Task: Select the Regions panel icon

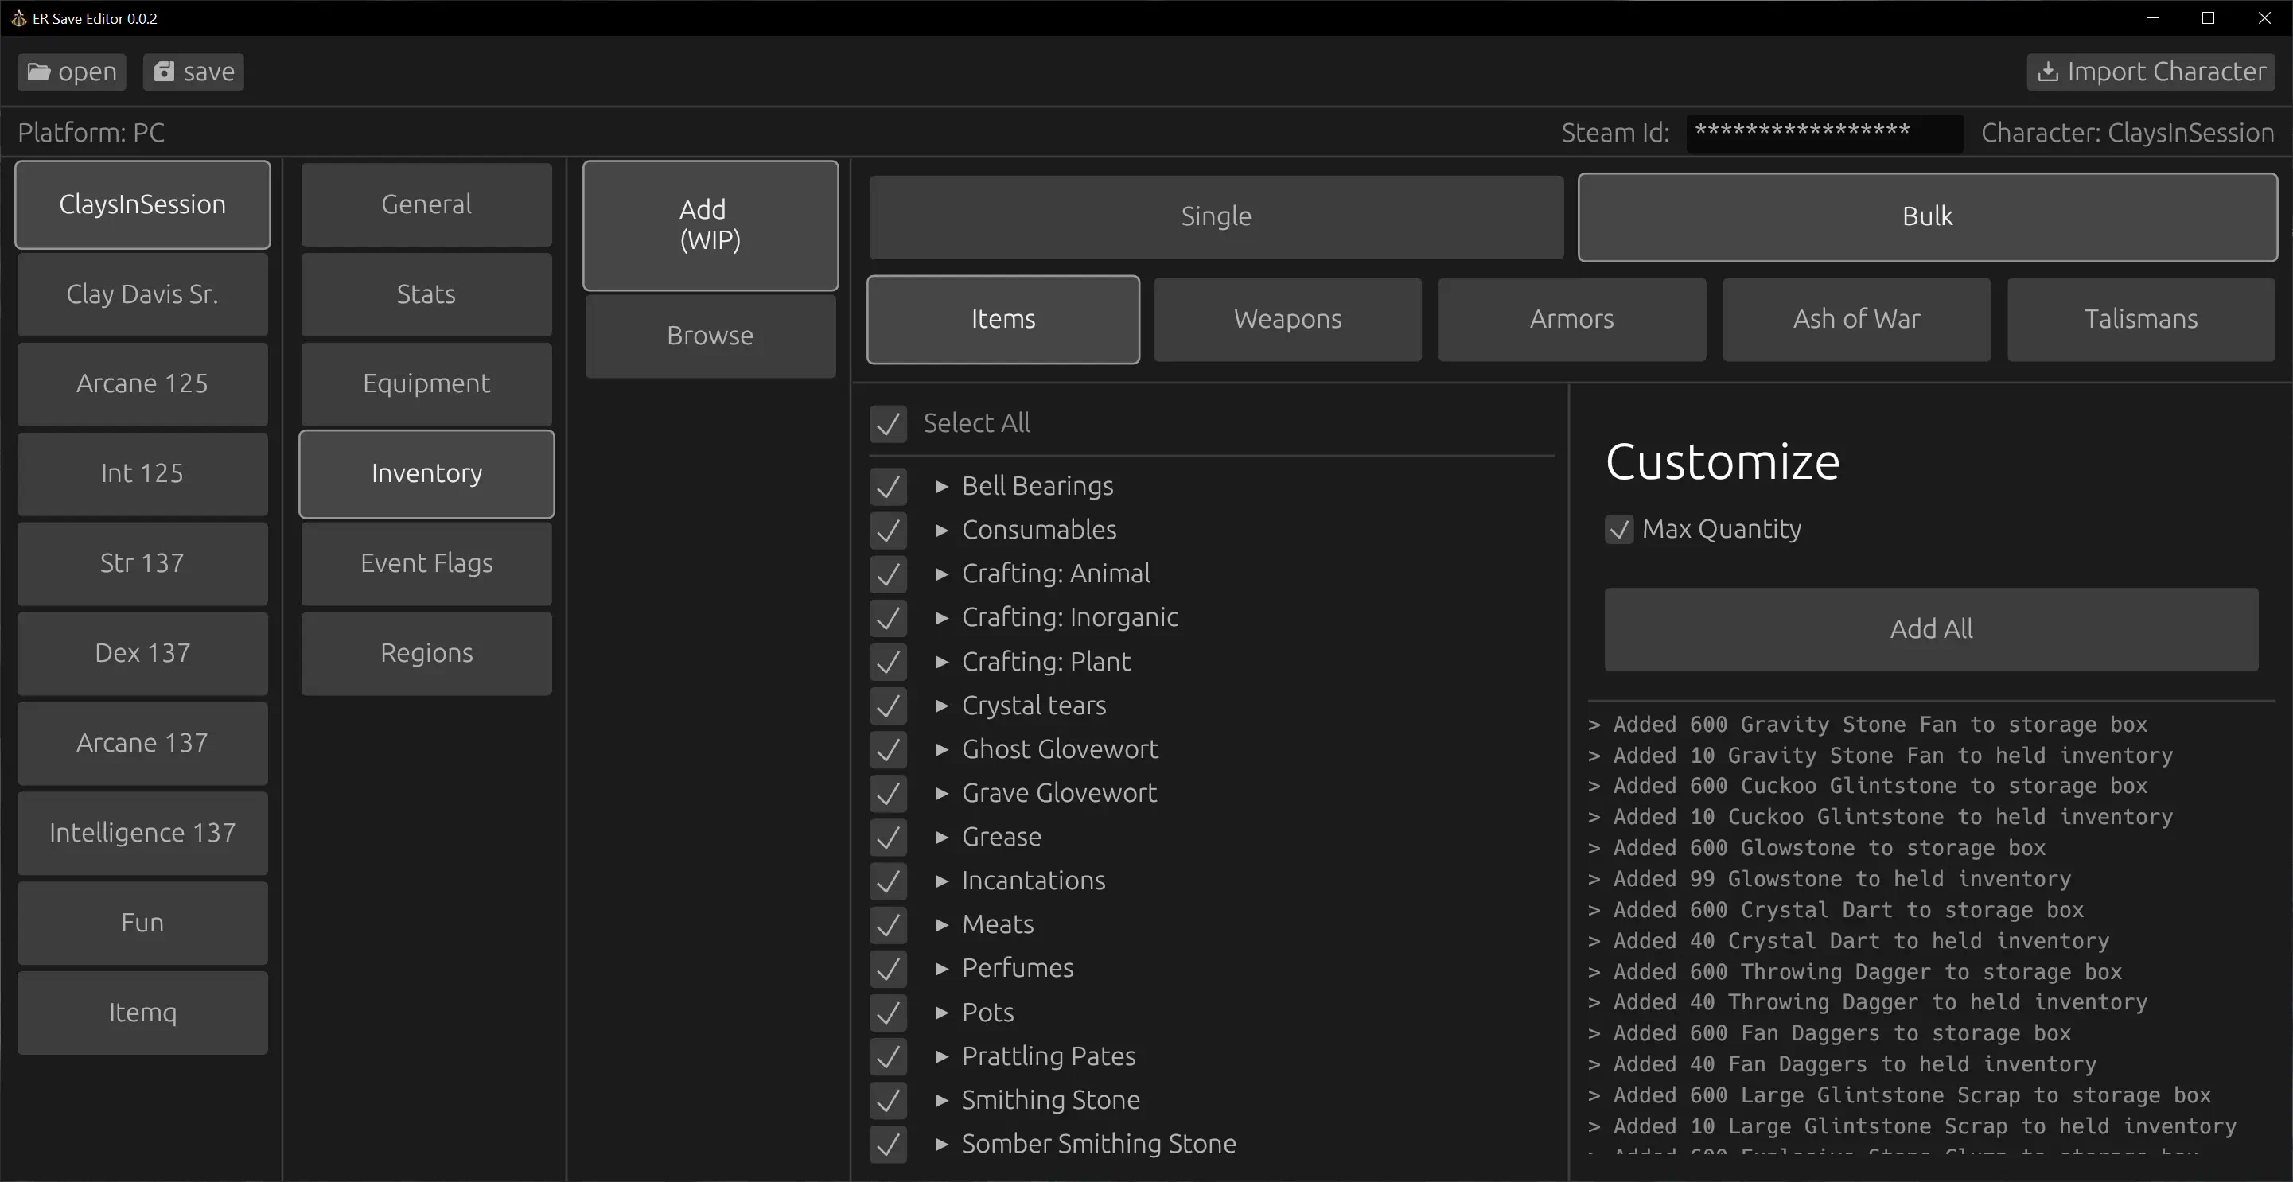Action: coord(426,650)
